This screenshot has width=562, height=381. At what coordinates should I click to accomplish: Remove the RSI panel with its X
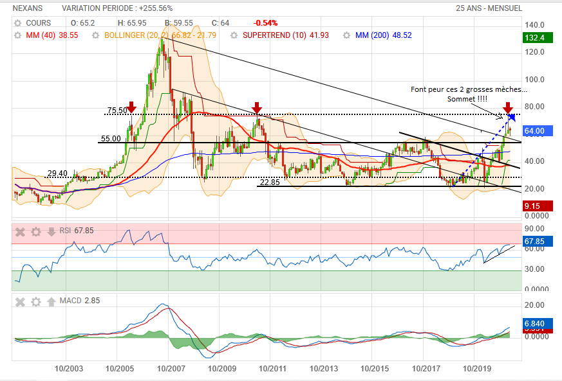coord(20,232)
